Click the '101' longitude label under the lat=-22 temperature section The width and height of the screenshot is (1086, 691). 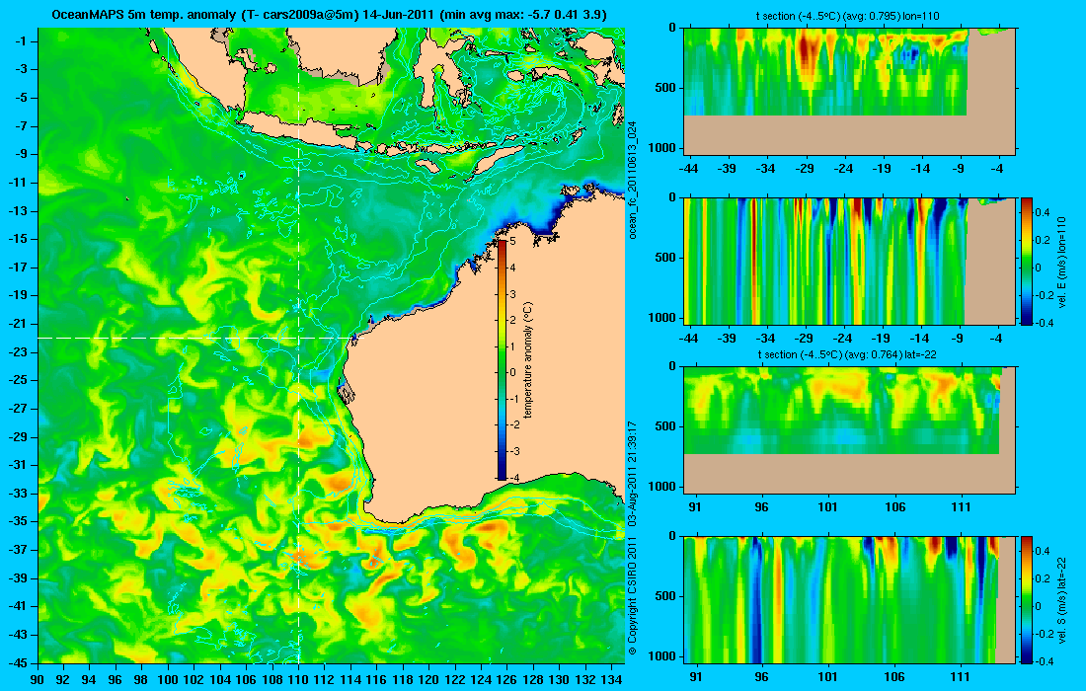click(x=827, y=507)
